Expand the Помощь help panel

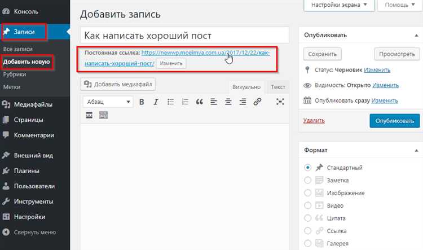tap(399, 5)
